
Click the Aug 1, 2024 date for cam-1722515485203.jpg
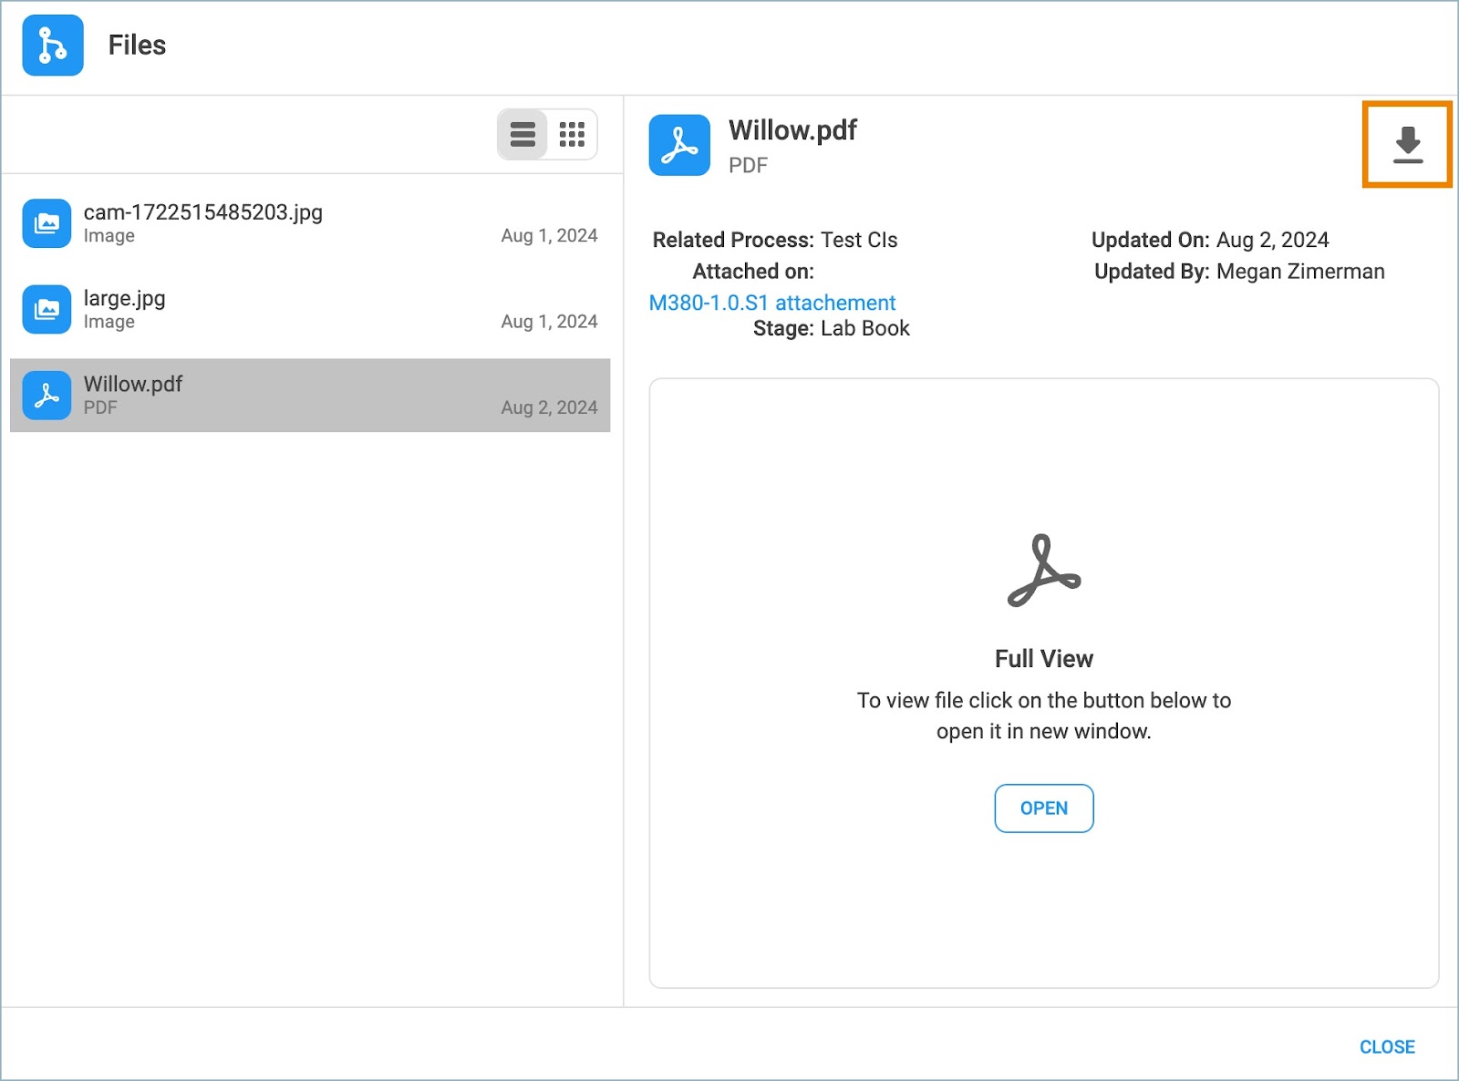[x=549, y=236]
